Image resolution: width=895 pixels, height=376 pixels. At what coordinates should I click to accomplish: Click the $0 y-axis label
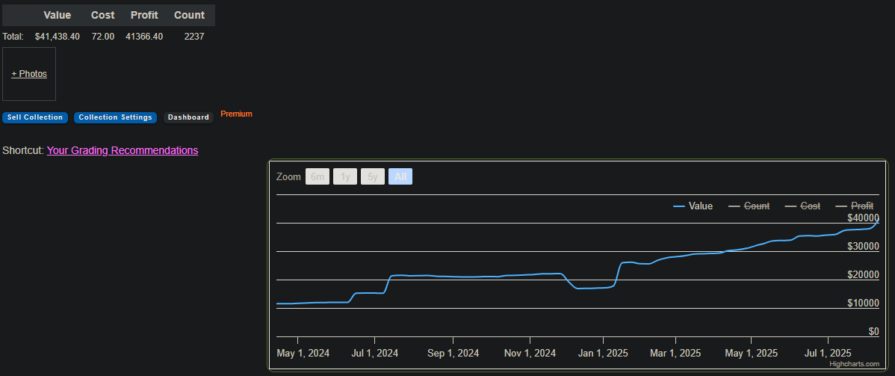(x=874, y=331)
